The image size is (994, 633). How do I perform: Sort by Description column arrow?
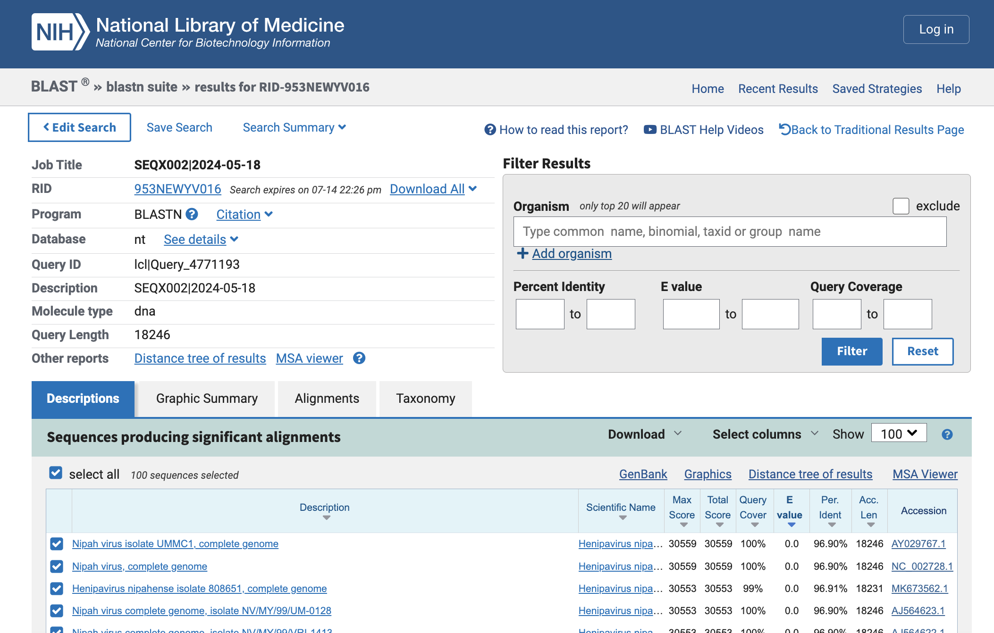[326, 518]
